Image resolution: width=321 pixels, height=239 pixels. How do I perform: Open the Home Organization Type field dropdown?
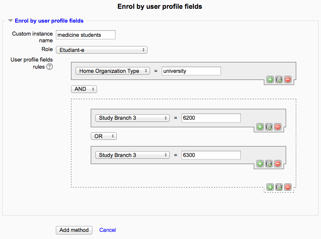[x=113, y=71]
